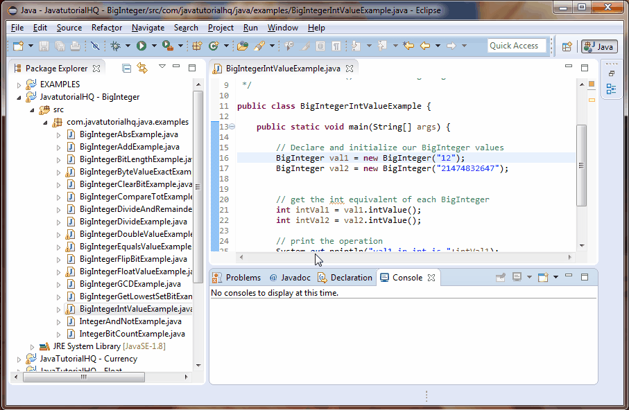Pin the Console view

pos(501,276)
